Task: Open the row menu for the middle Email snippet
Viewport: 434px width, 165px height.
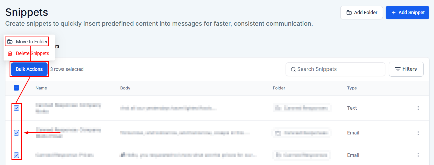Action: [418, 133]
